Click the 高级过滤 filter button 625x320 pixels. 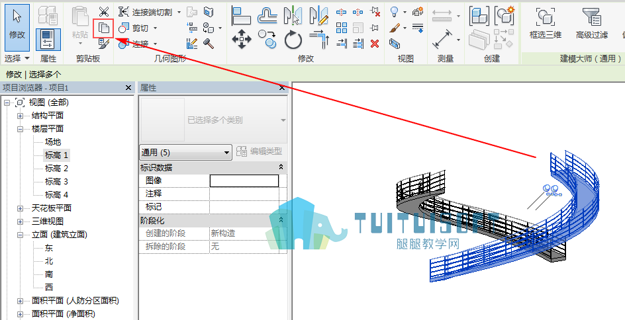click(591, 24)
